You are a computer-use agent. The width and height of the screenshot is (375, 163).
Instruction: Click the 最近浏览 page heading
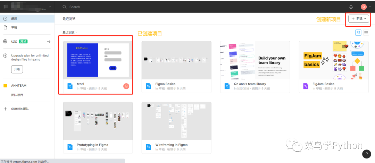tap(69, 19)
